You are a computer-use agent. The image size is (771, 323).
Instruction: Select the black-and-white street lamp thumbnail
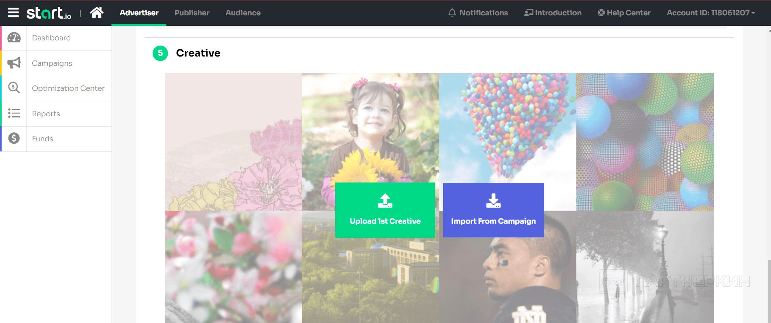pyautogui.click(x=645, y=267)
